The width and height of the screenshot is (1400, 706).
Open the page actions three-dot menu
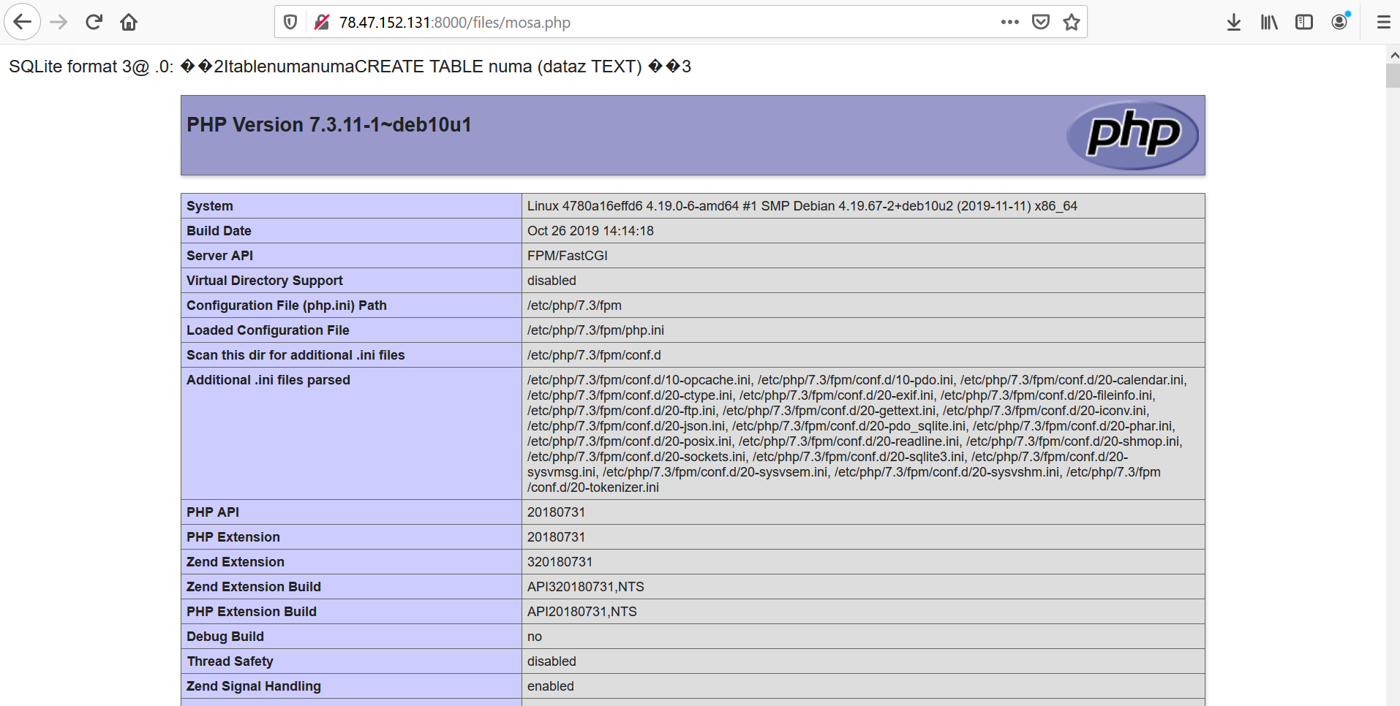coord(1010,22)
